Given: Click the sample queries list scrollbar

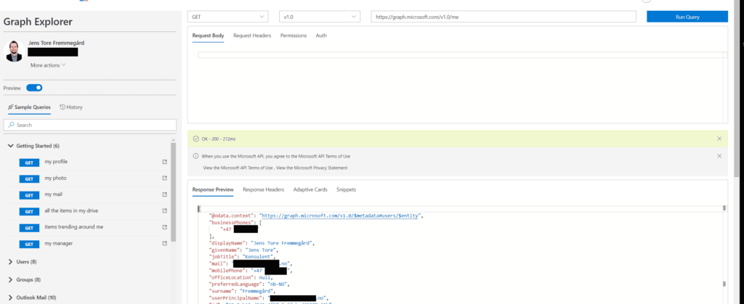Looking at the screenshot, I should [173, 192].
